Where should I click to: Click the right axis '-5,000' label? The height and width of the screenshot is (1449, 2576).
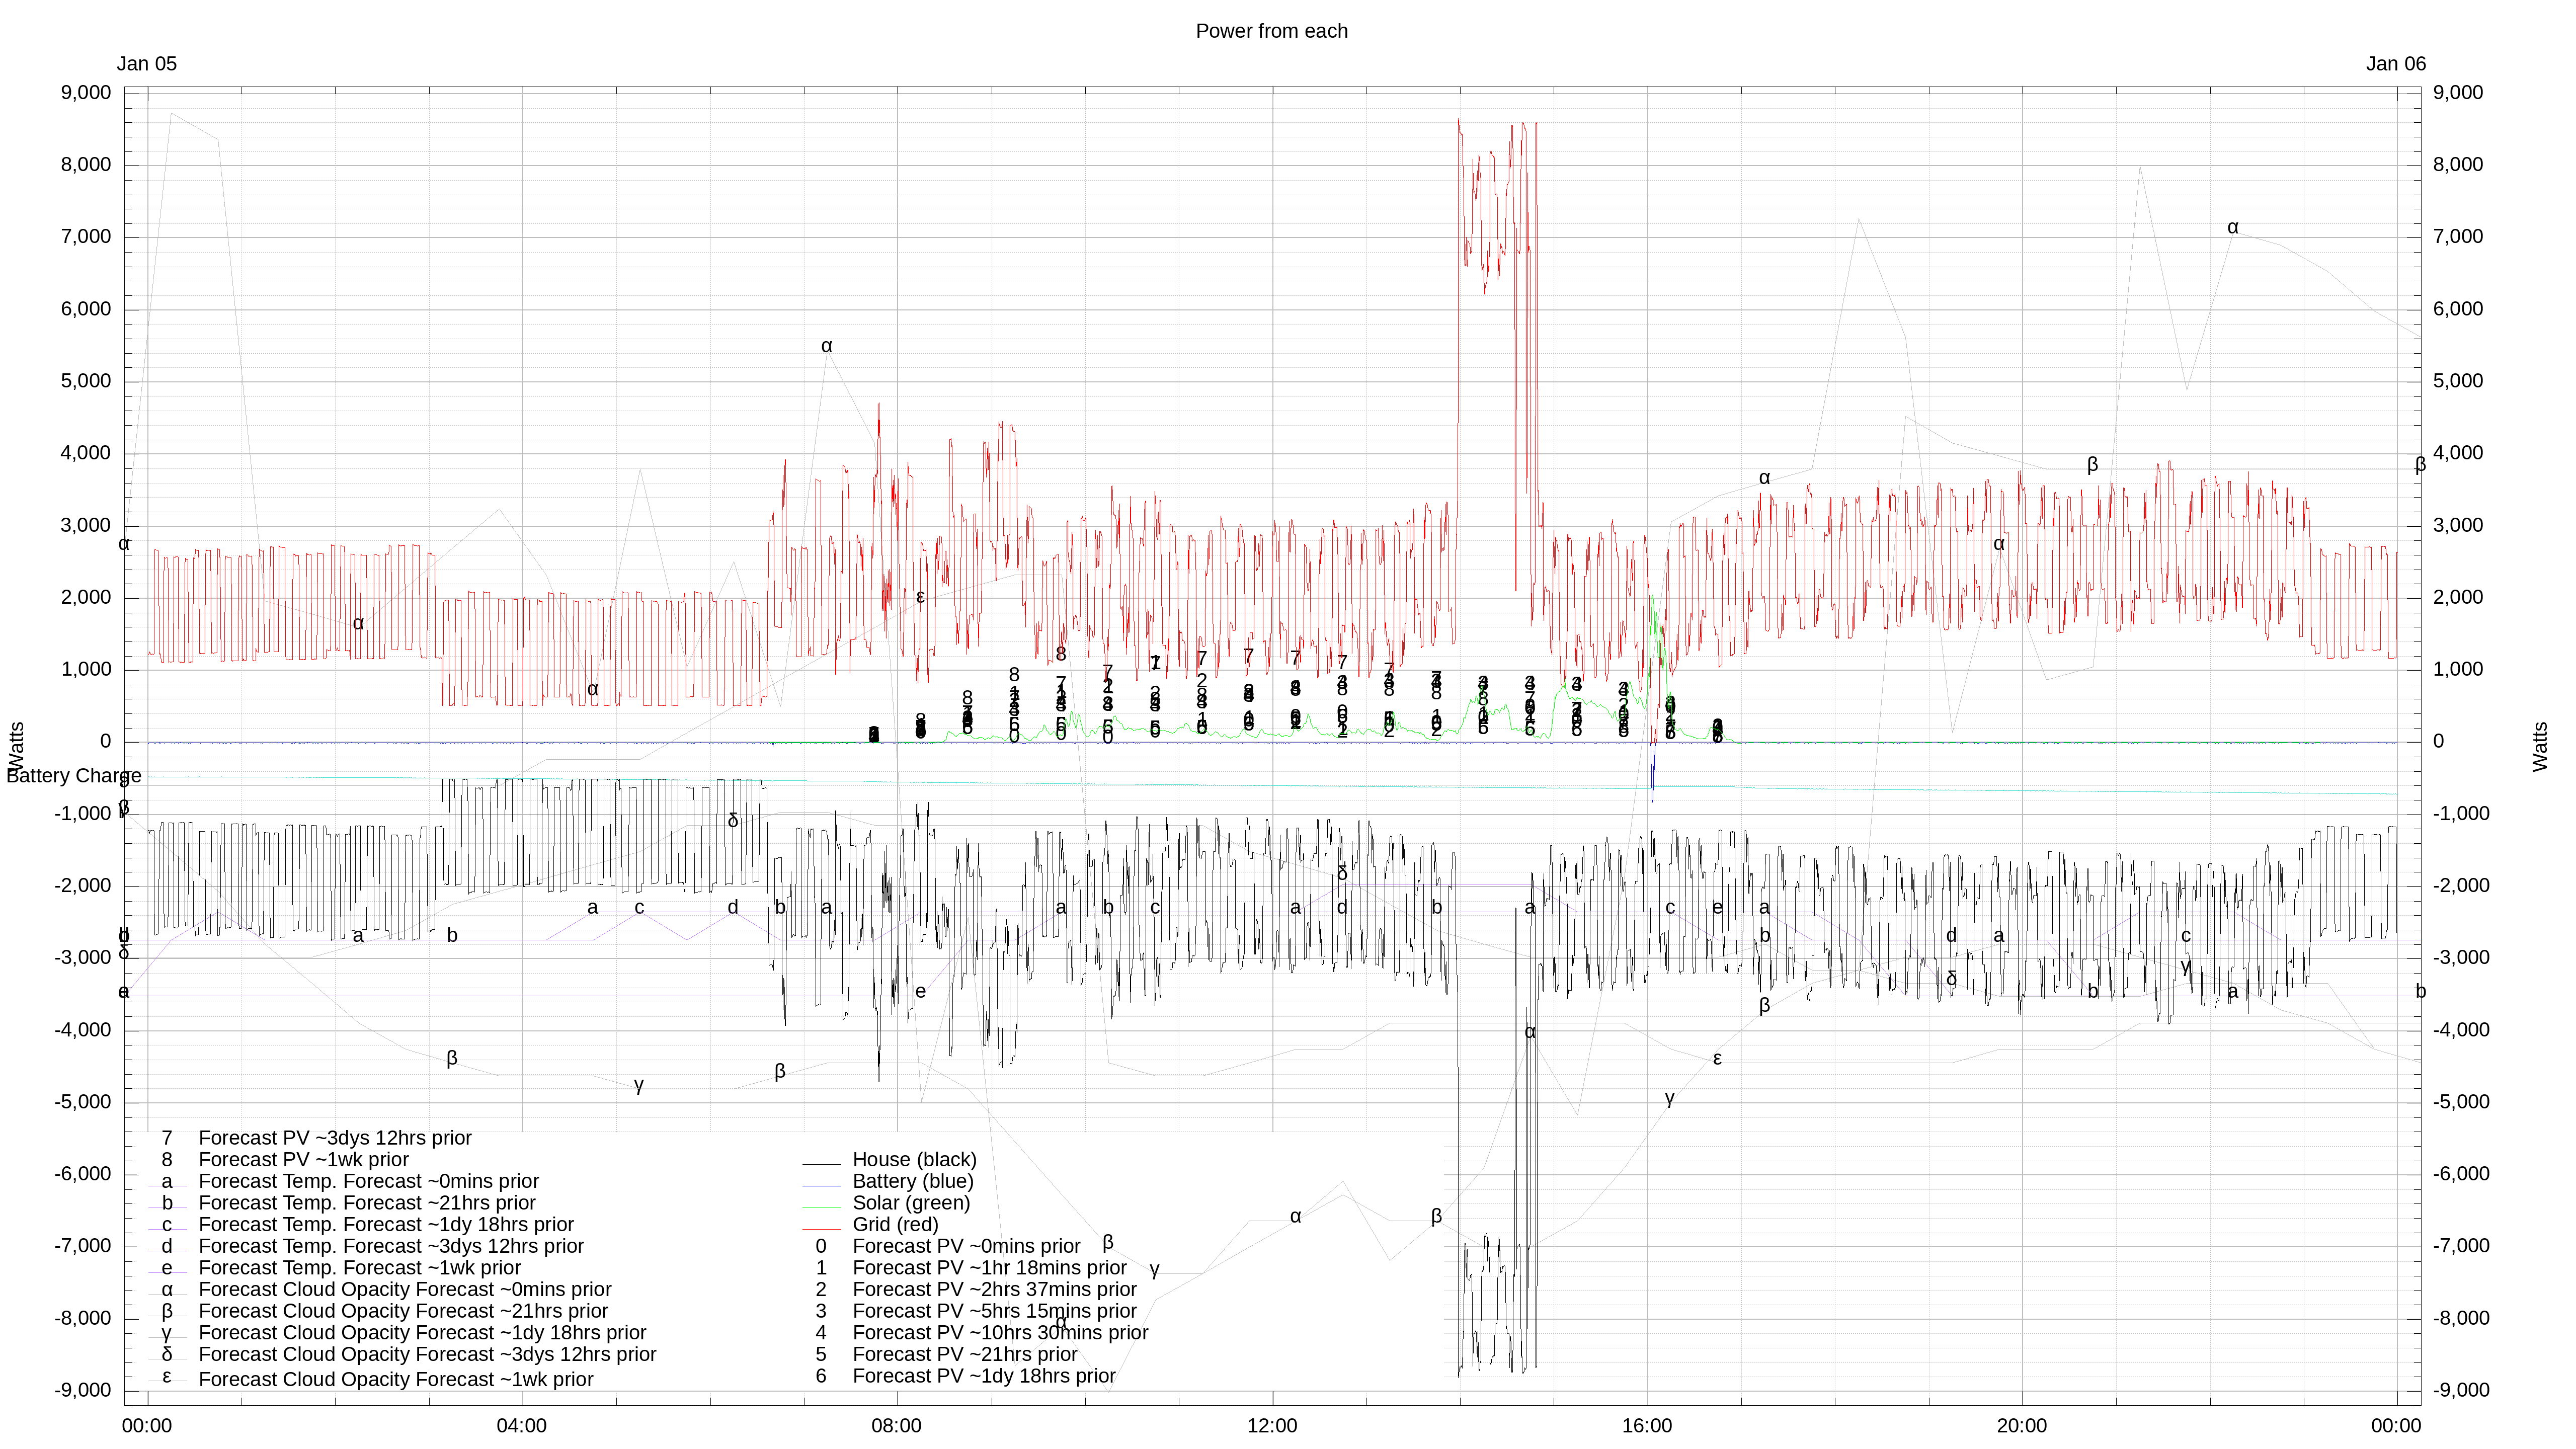[2462, 1102]
